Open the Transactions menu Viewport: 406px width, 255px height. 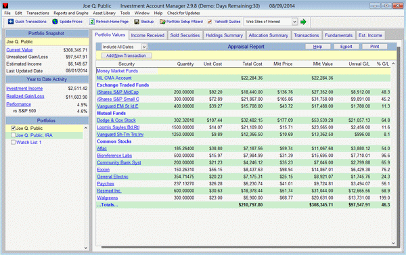37,13
